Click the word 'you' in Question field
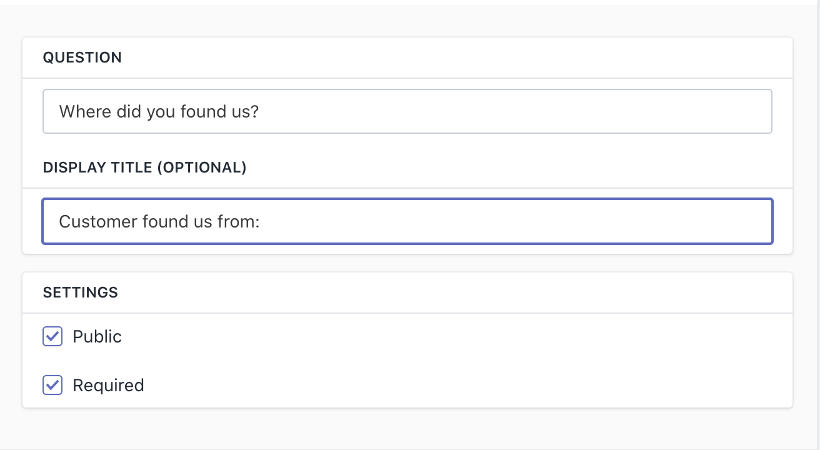Image resolution: width=820 pixels, height=450 pixels. (x=161, y=111)
